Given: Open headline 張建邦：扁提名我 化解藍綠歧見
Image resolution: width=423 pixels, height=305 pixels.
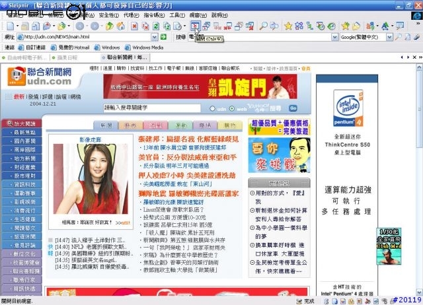Looking at the screenshot, I should click(x=188, y=139).
